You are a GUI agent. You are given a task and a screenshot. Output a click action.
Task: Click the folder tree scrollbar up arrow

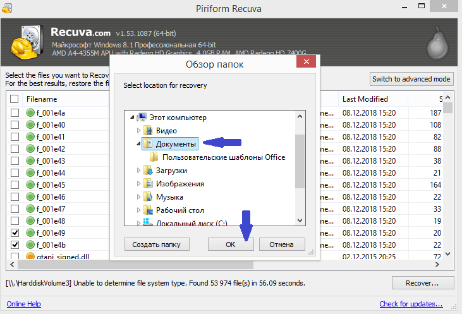[300, 116]
